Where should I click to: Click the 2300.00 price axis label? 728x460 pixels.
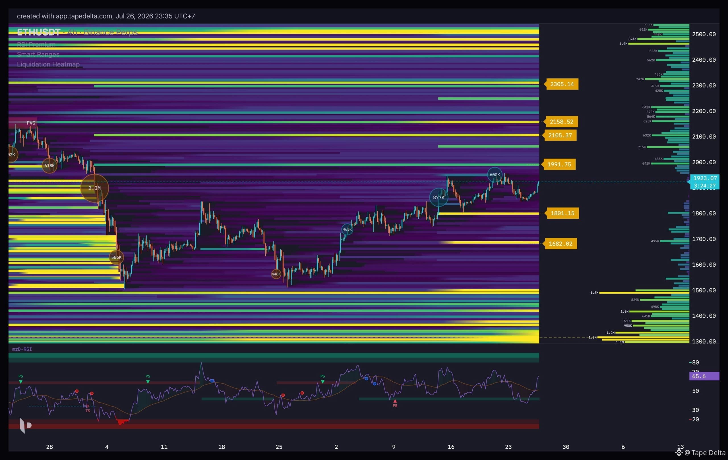pos(704,85)
